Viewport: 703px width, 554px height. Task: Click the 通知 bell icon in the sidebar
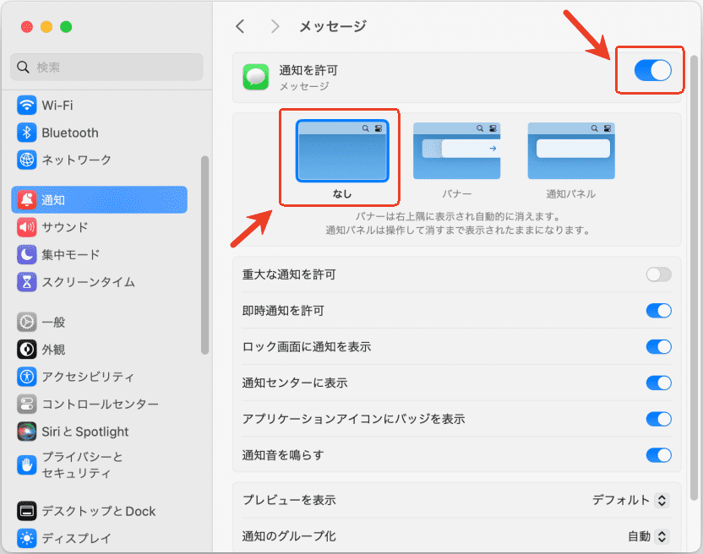coord(27,200)
